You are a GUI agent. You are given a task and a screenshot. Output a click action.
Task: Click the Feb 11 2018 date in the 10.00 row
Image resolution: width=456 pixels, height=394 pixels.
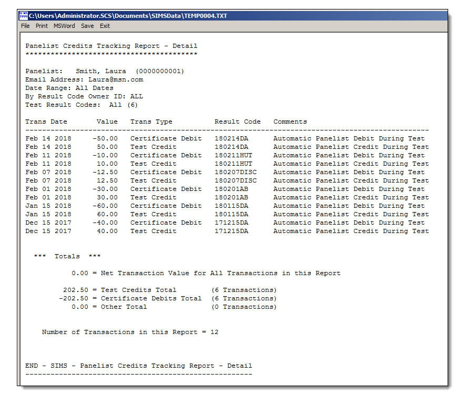(x=48, y=164)
